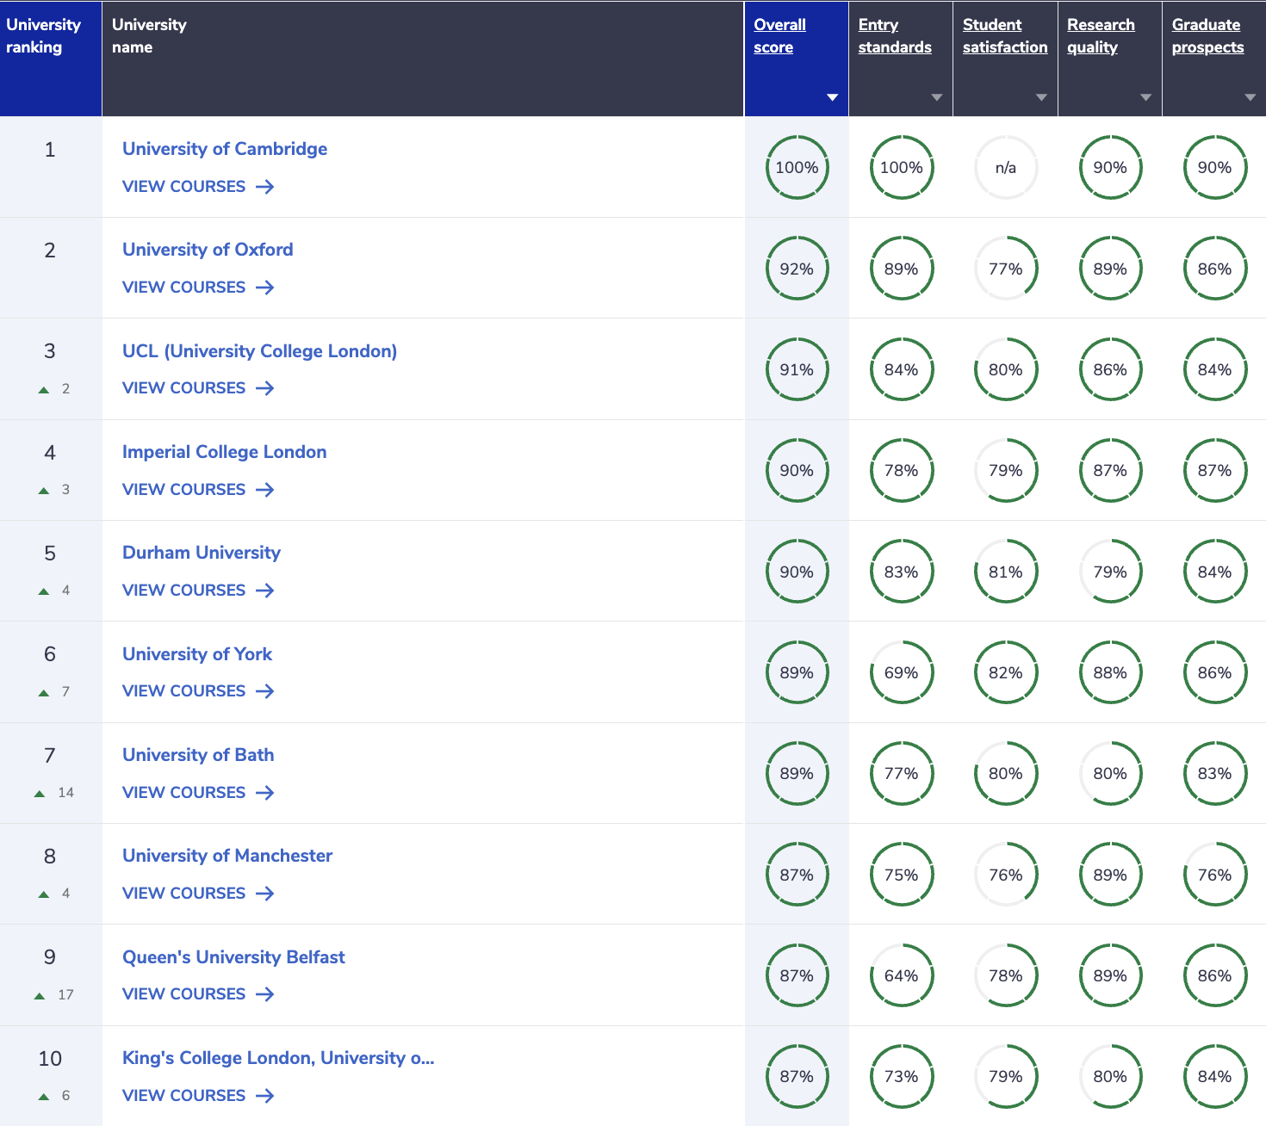
Task: View courses for University of Bath
Action: tap(198, 793)
